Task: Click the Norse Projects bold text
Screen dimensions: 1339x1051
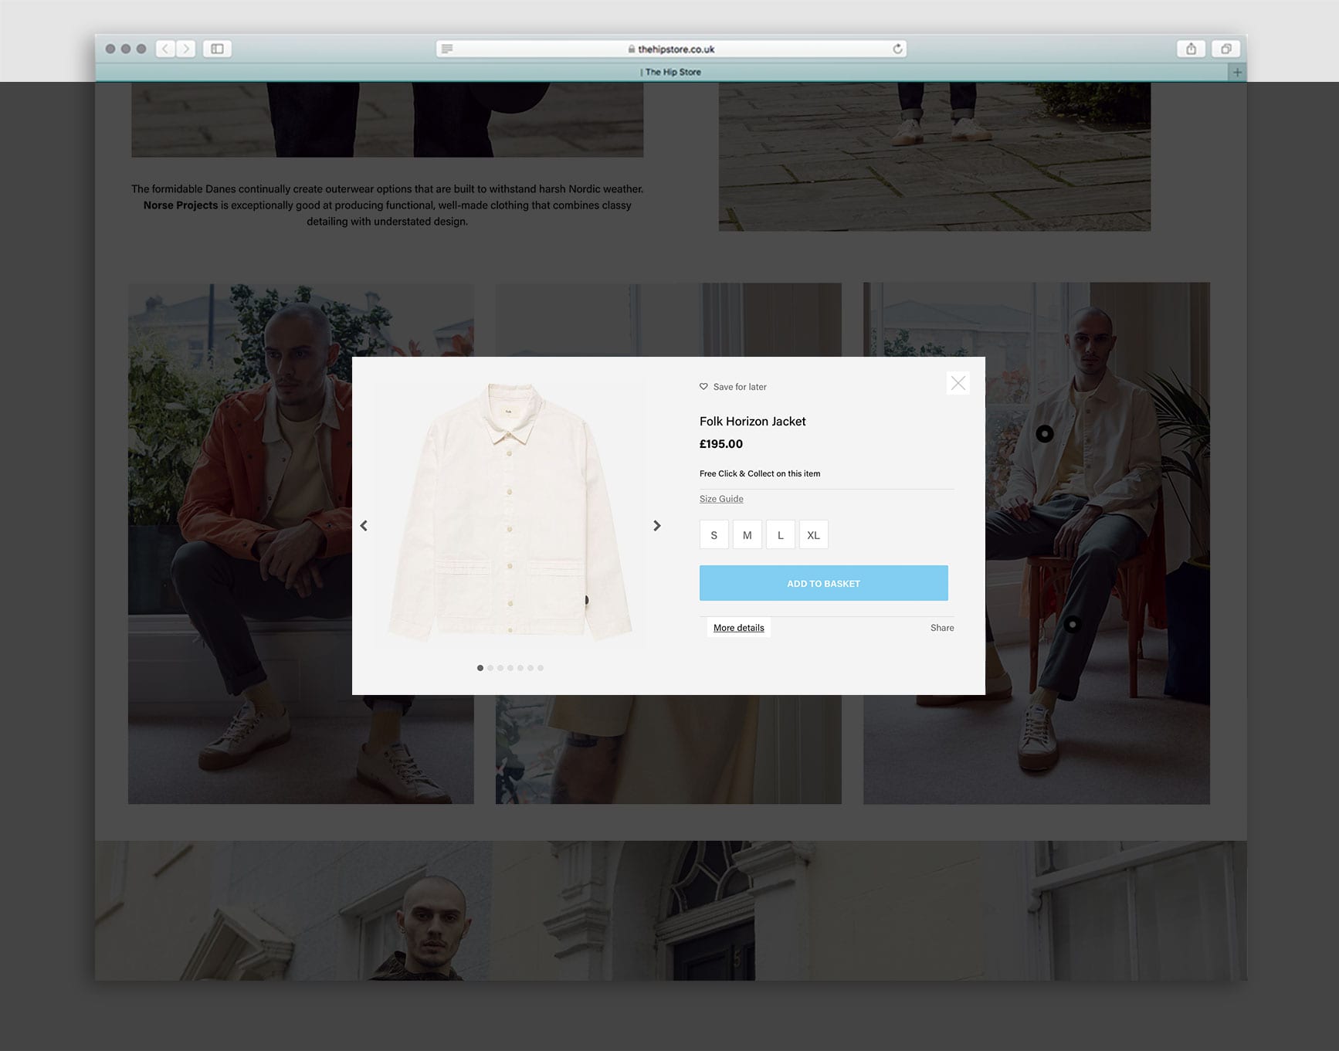Action: pos(181,205)
